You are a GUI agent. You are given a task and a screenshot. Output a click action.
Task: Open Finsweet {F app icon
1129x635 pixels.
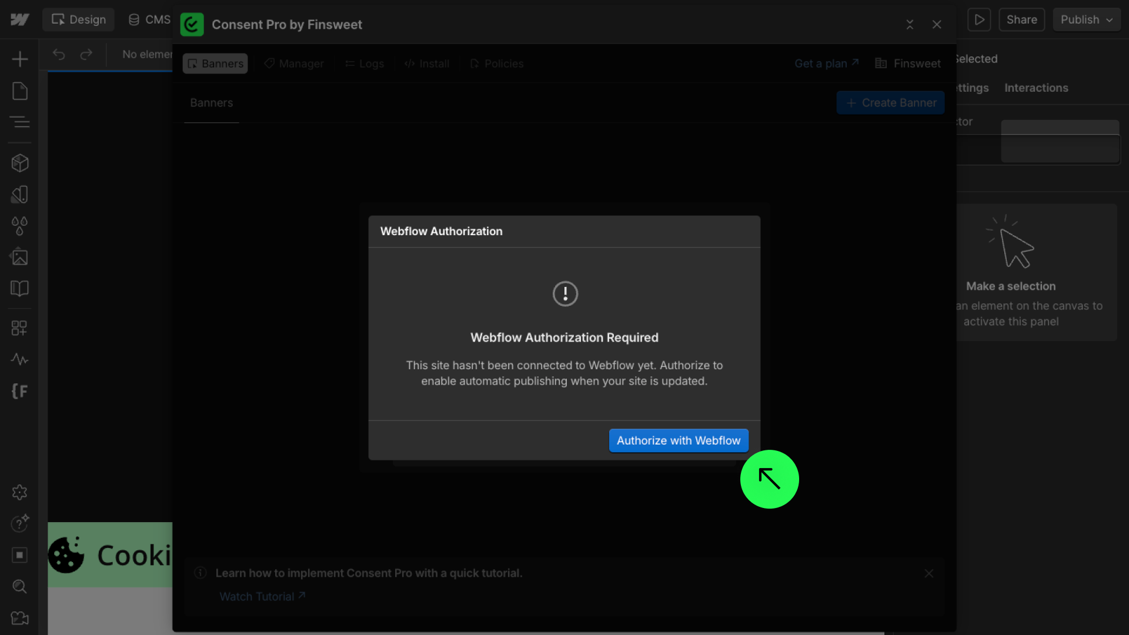coord(19,391)
